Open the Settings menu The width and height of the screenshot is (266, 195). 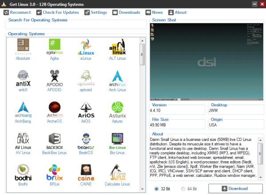click(96, 12)
